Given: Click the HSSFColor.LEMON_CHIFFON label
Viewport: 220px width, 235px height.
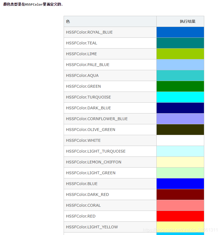Looking at the screenshot, I should 94,162.
